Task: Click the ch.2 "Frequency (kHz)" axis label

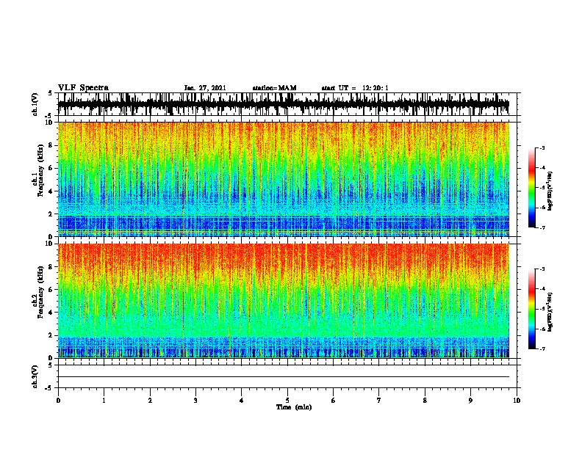Action: (40, 291)
